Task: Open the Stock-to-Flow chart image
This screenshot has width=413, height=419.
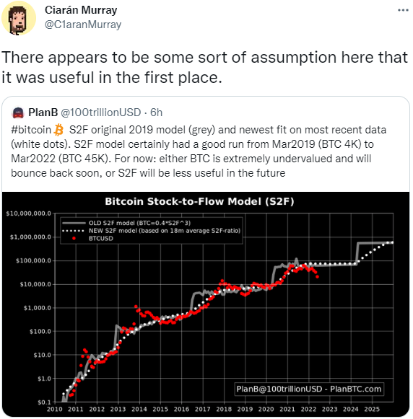Action: pyautogui.click(x=206, y=304)
